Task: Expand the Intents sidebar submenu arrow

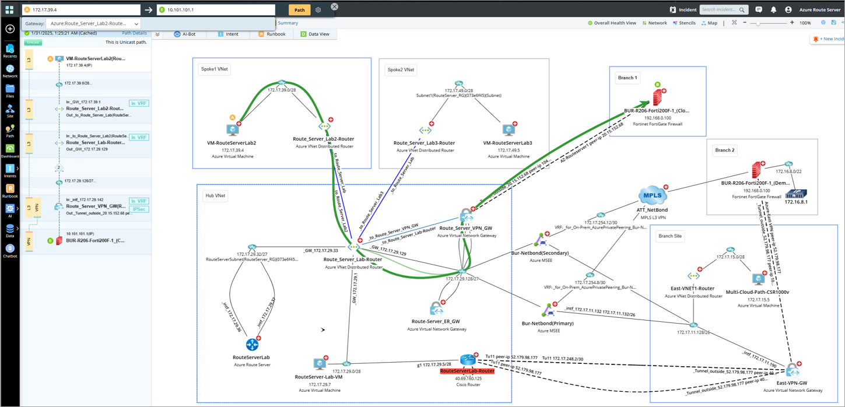Action: coord(17,169)
